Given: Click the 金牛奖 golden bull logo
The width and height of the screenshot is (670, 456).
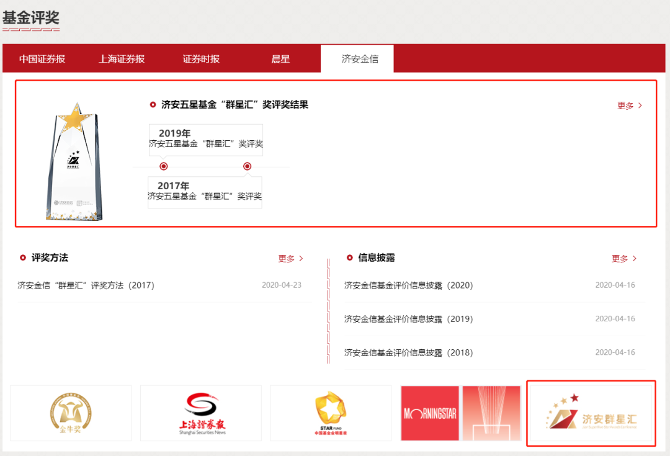Looking at the screenshot, I should (71, 413).
